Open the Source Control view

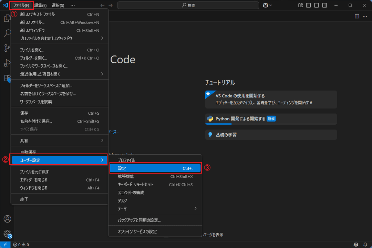point(8,48)
